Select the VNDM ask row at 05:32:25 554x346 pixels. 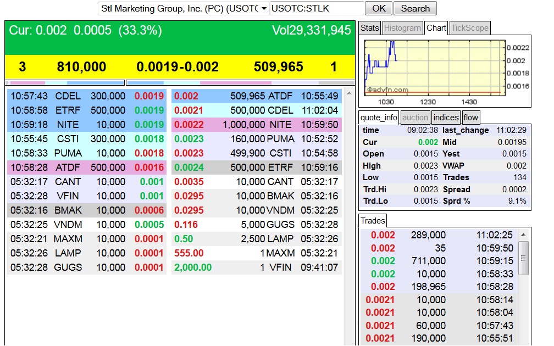(x=257, y=210)
